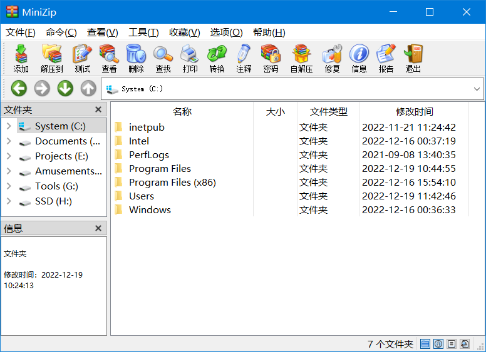This screenshot has height=352, width=486.
Task: Select the Program Files folder row
Action: click(x=289, y=169)
